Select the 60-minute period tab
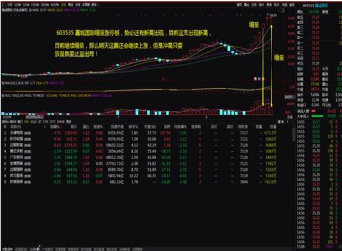 pyautogui.click(x=55, y=5)
